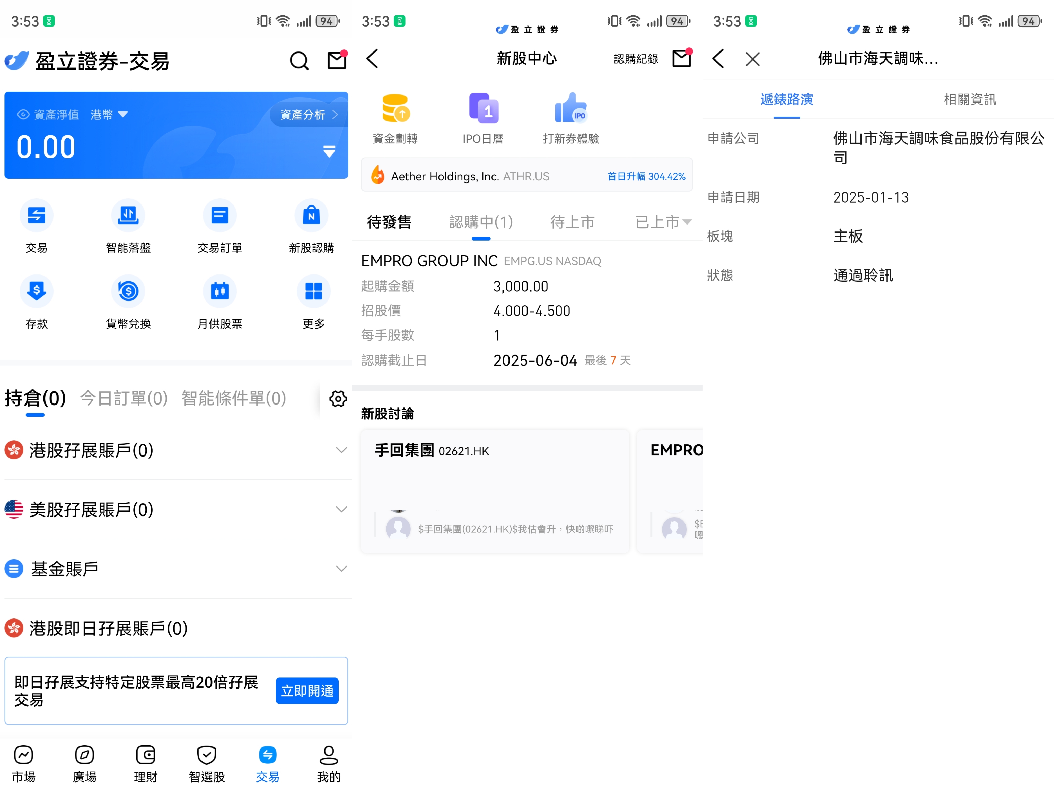Image resolution: width=1054 pixels, height=791 pixels.
Task: Open 港股即日孖展賬戶(0) row
Action: click(x=176, y=628)
